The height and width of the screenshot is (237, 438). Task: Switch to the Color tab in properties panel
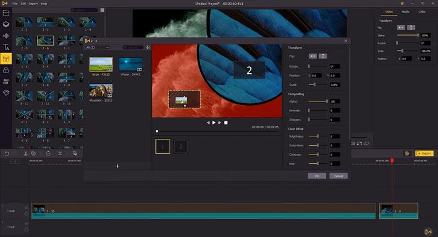422,12
